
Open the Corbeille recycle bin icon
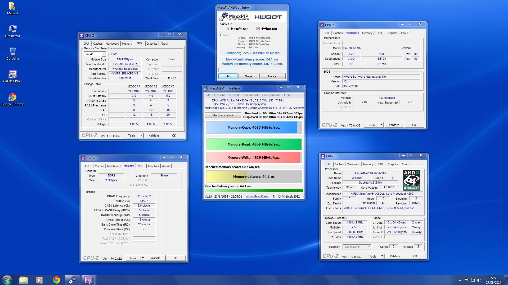point(12,54)
